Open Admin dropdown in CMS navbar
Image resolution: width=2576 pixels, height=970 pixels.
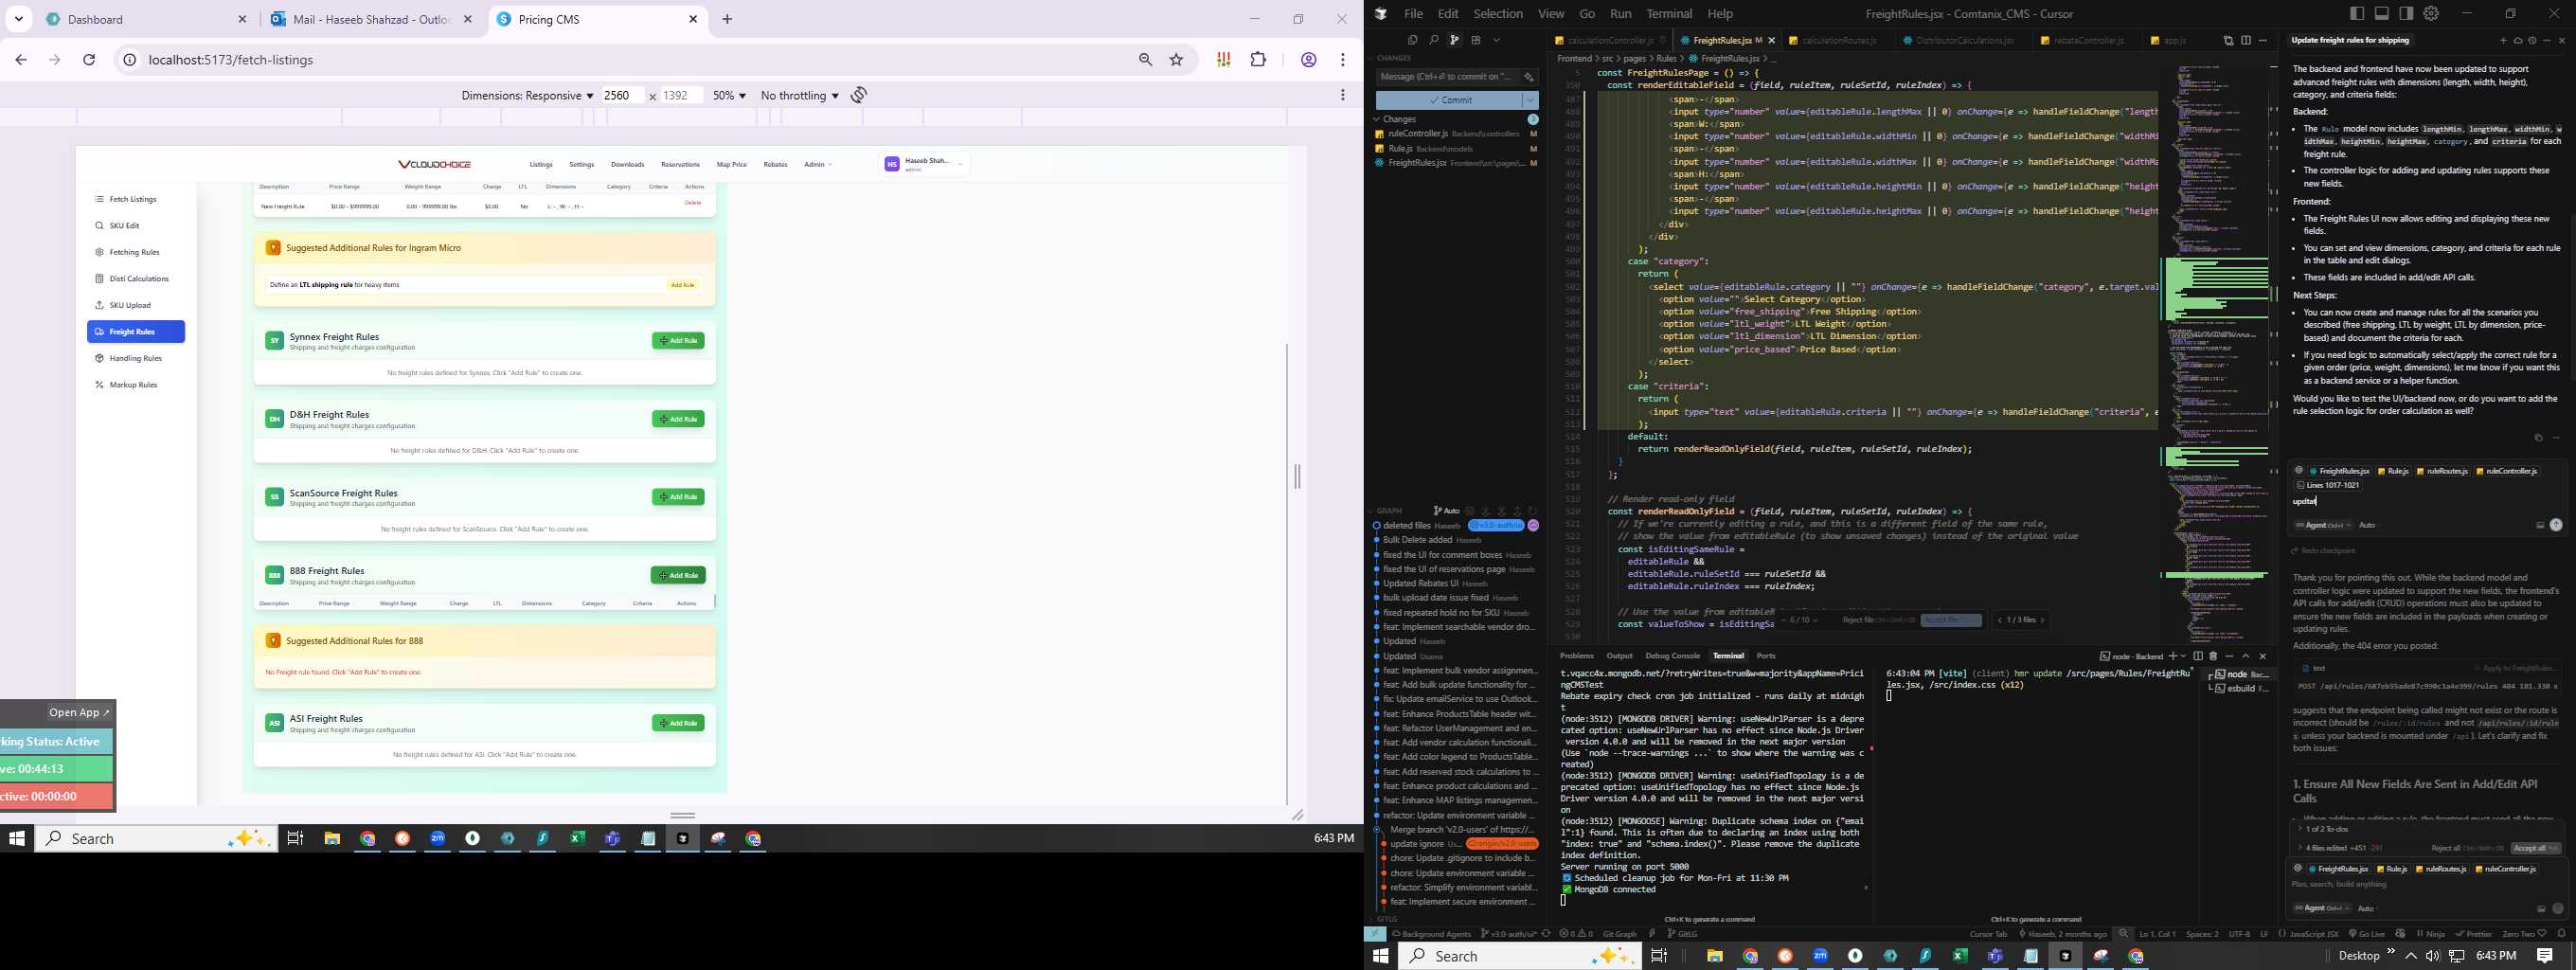(x=818, y=165)
